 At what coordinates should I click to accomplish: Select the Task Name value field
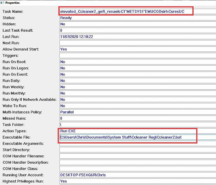click(138, 12)
